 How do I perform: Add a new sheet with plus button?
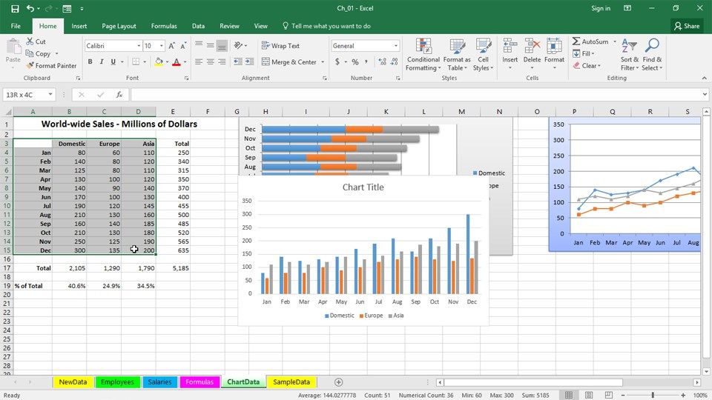pos(338,382)
